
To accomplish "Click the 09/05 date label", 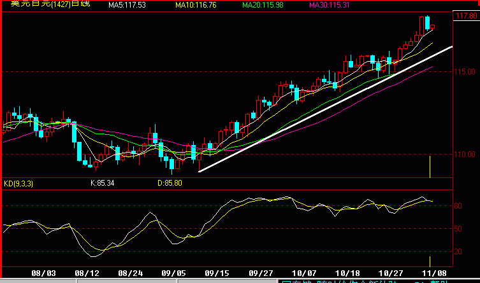I will pos(173,273).
